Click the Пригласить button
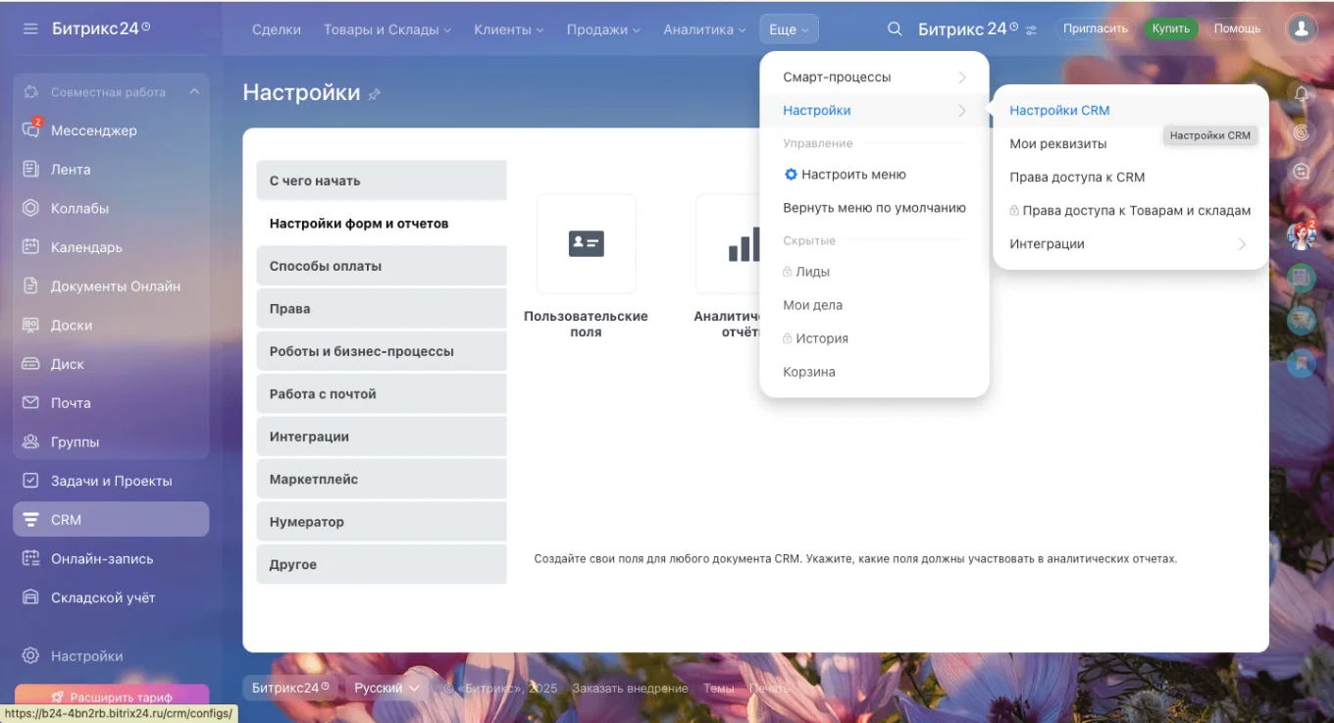Viewport: 1334px width, 723px height. click(1095, 29)
